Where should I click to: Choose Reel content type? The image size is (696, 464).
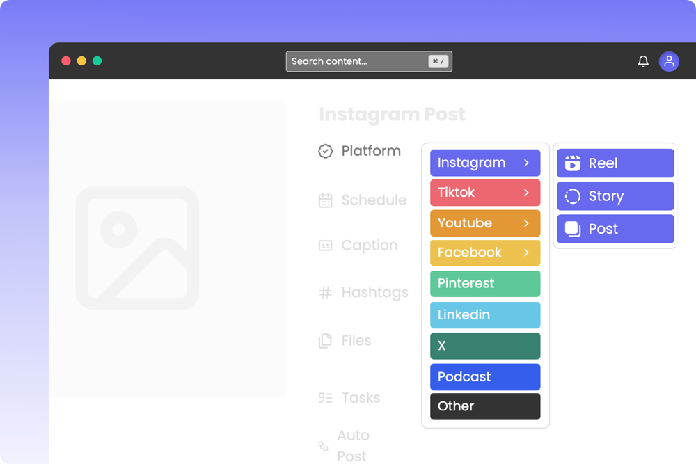click(x=615, y=163)
